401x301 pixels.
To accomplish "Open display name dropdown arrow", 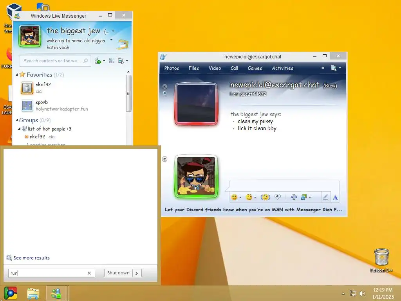I will [x=113, y=31].
